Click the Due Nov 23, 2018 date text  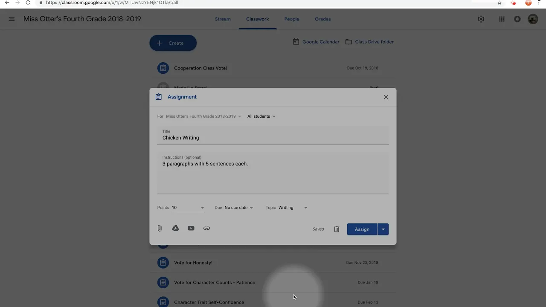click(x=362, y=263)
